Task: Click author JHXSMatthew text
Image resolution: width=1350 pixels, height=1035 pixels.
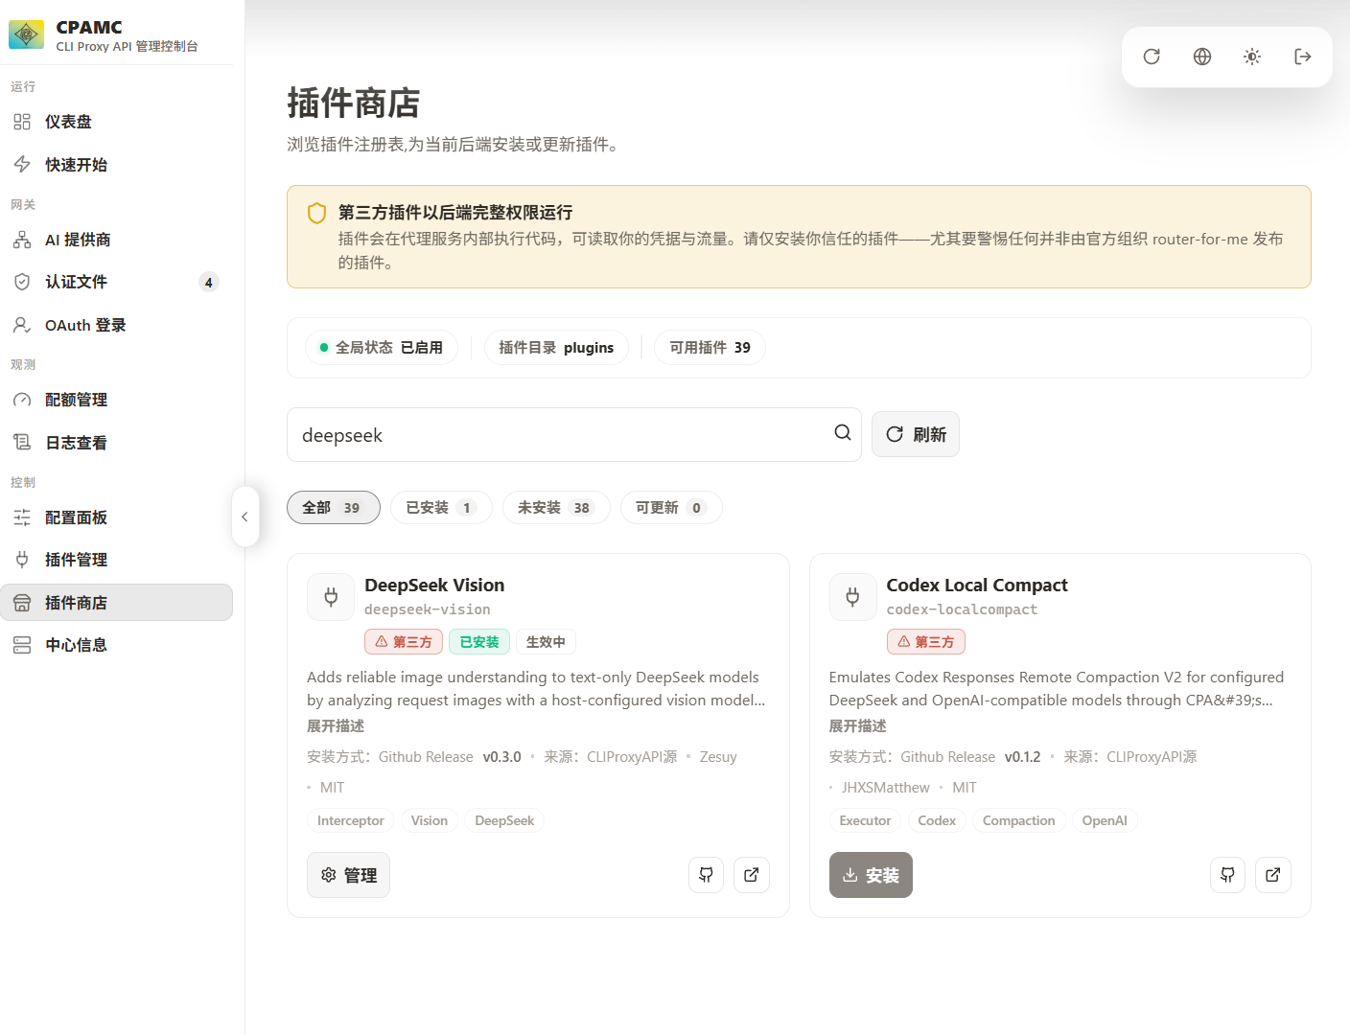Action: coord(886,788)
